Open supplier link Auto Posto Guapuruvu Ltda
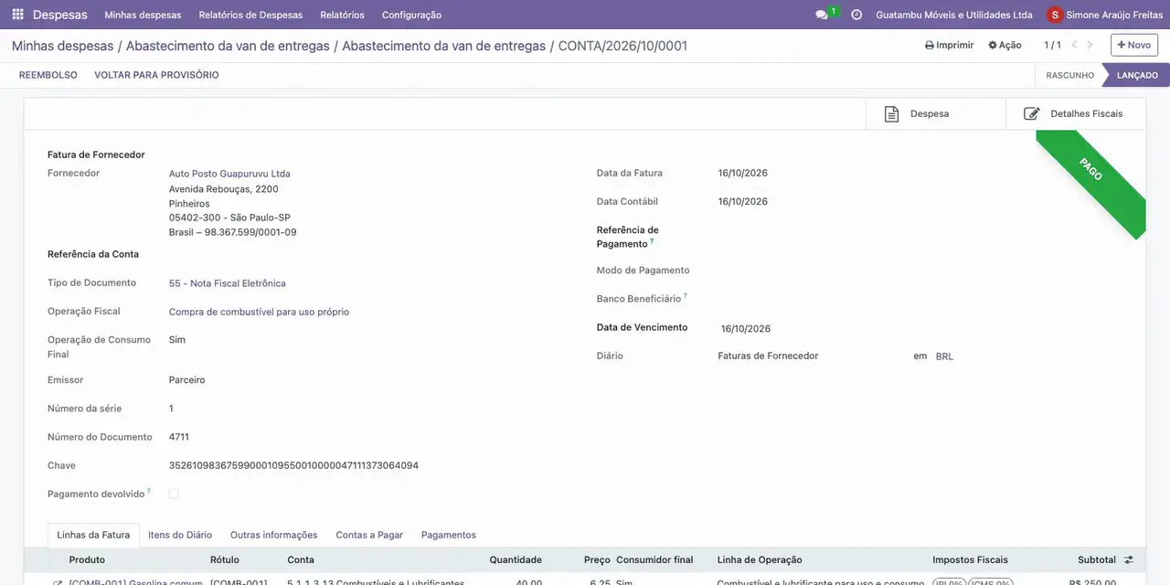This screenshot has width=1170, height=585. 229,174
